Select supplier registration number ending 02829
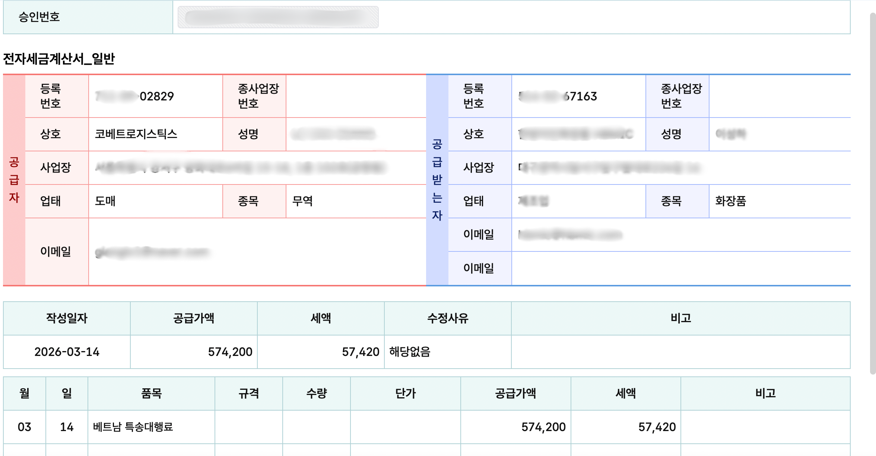The image size is (876, 456). pyautogui.click(x=135, y=96)
